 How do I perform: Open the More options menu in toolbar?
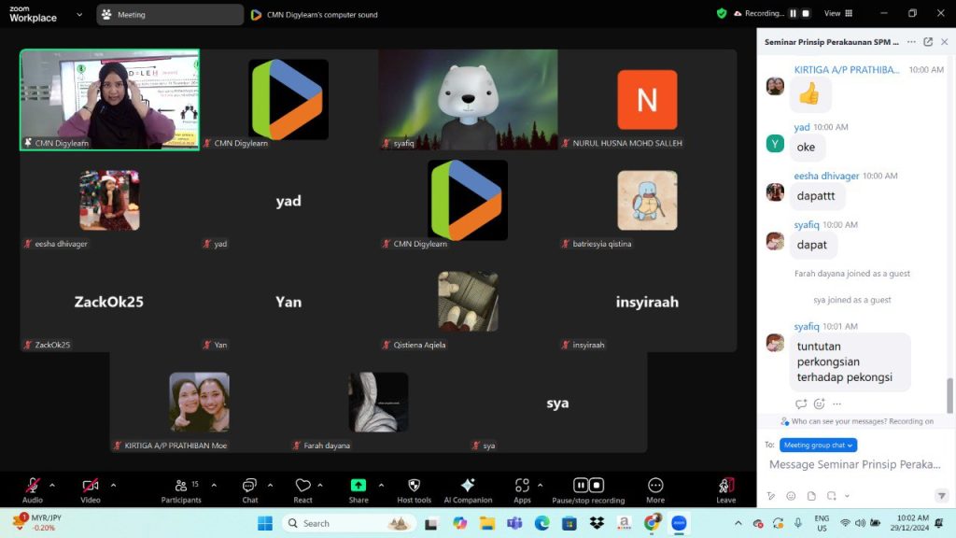click(655, 489)
